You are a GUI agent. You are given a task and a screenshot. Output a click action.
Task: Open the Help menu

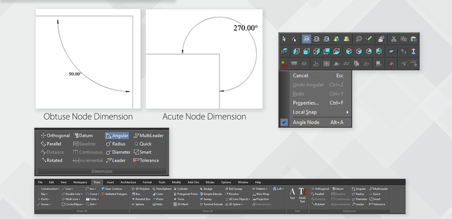258,182
